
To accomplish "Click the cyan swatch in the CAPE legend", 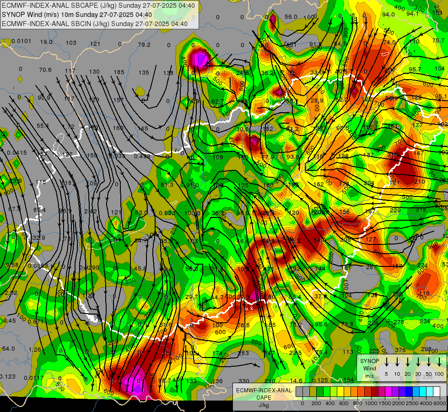I will [423, 391].
